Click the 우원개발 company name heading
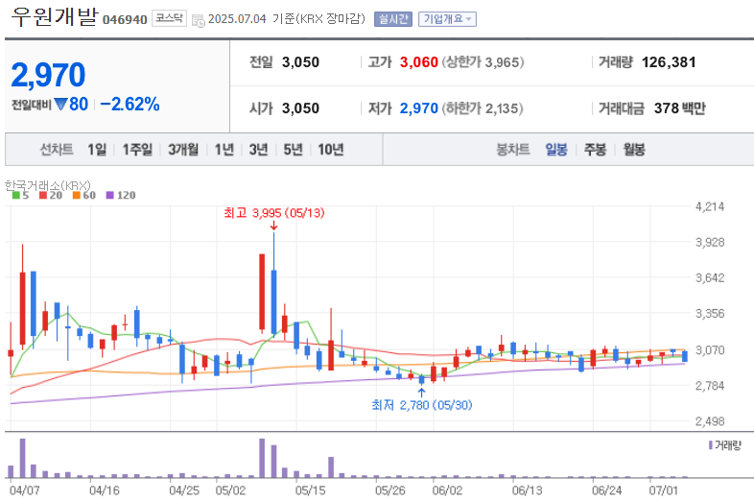754x502 pixels. (x=55, y=16)
